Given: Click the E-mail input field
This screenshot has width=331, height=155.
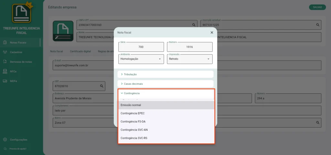Looking at the screenshot, I should (x=83, y=65).
